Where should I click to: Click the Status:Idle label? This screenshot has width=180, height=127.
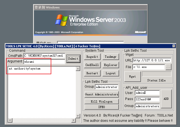click(x=156, y=80)
